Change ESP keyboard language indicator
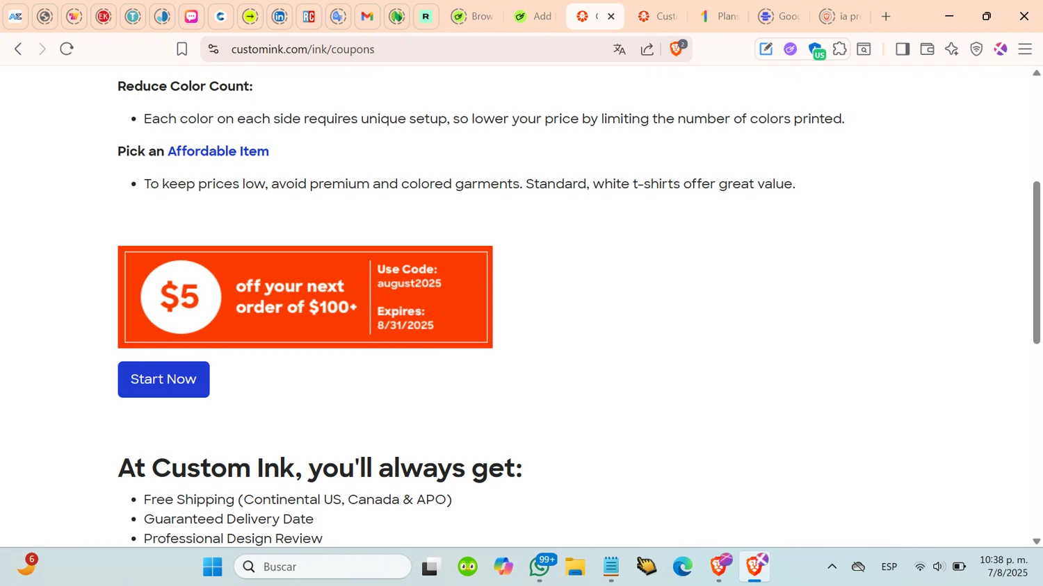Viewport: 1043px width, 586px height. [x=889, y=567]
